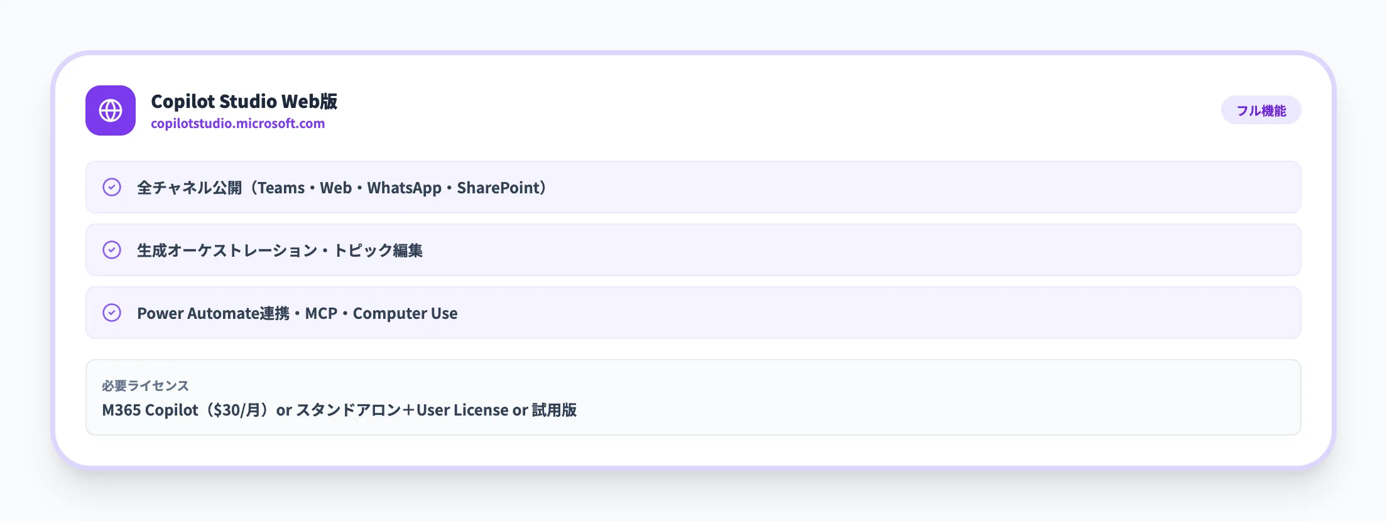Viewport: 1387px width, 521px height.
Task: Click check icon beside Power Automate連携
Action: (x=112, y=313)
